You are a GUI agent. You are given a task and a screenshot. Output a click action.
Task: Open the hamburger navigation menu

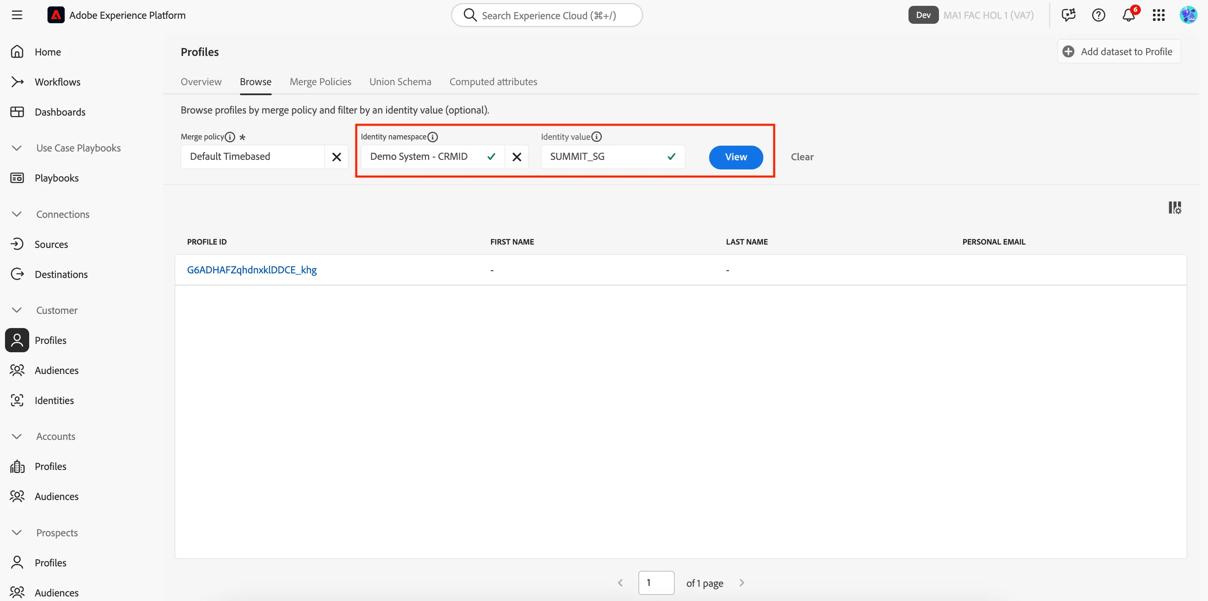coord(17,15)
